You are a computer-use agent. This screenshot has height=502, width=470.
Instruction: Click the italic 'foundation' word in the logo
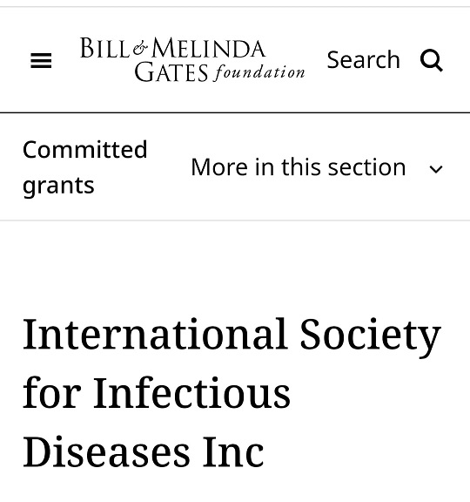[x=259, y=72]
